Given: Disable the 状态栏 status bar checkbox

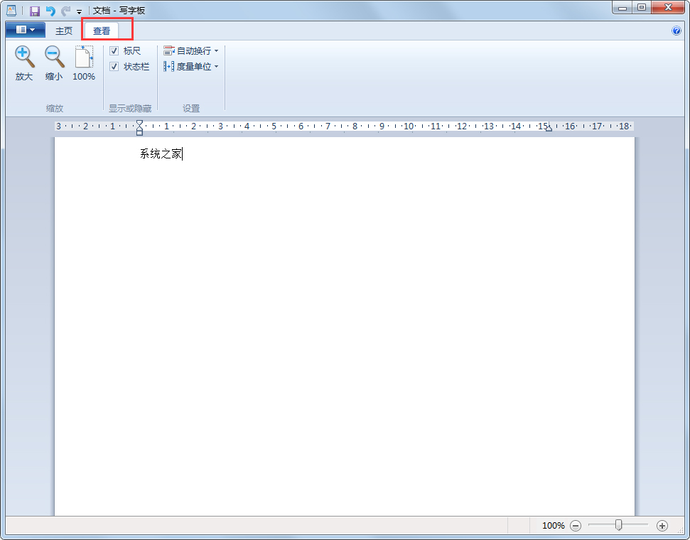Looking at the screenshot, I should [x=114, y=66].
